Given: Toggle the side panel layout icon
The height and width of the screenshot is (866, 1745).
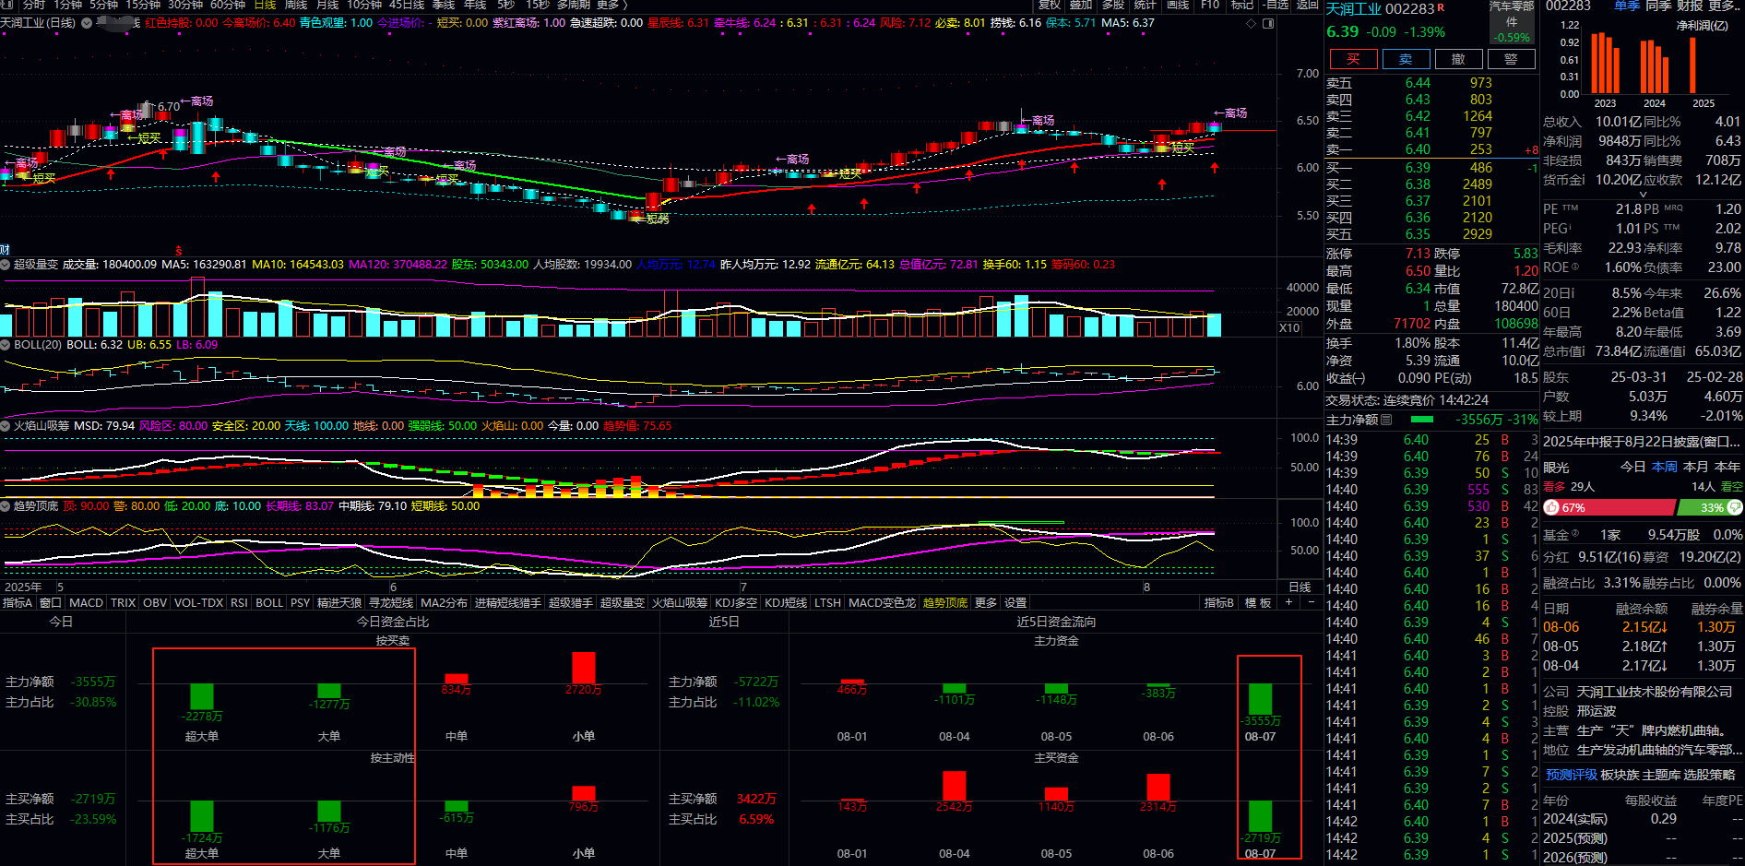Looking at the screenshot, I should point(1268,23).
